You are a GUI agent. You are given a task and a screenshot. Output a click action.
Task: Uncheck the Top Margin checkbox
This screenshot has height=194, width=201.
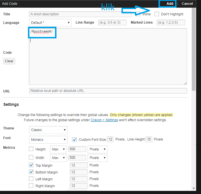[31, 165]
